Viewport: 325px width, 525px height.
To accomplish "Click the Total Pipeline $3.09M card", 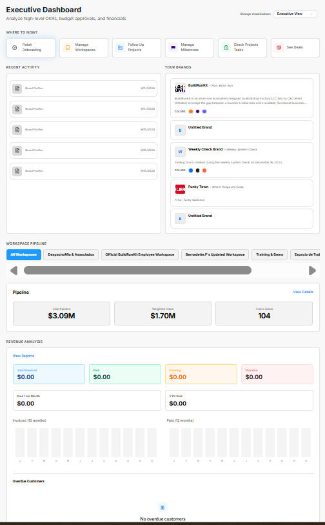I will [x=61, y=313].
